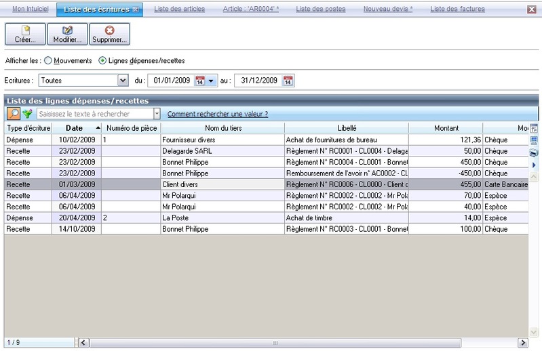The height and width of the screenshot is (351, 542).
Task: Sort by the Numéro de pièce column header
Action: (132, 128)
